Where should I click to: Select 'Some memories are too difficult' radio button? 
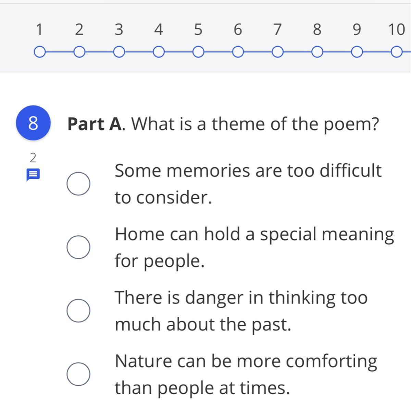click(x=78, y=184)
